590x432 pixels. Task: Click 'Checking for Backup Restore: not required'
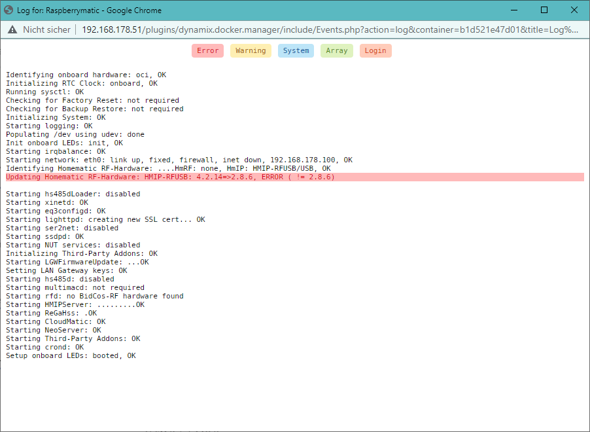pos(95,109)
